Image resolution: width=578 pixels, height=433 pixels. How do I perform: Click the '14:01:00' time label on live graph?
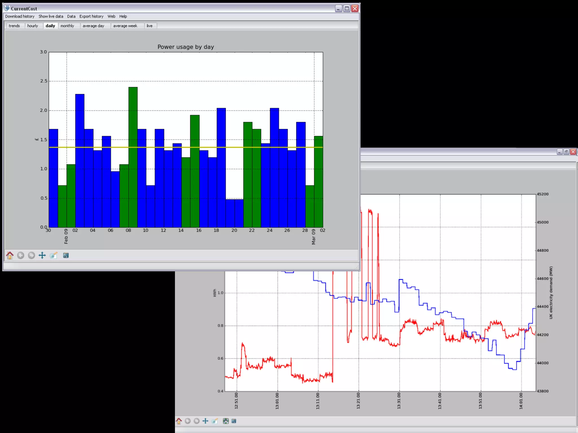521,401
